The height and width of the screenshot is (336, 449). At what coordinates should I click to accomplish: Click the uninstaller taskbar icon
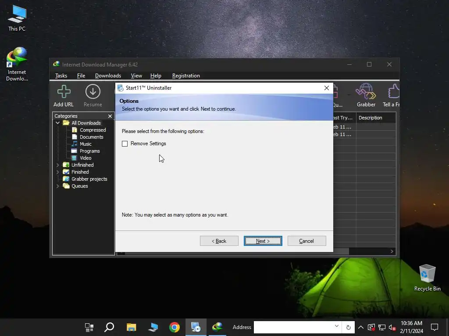coord(196,327)
